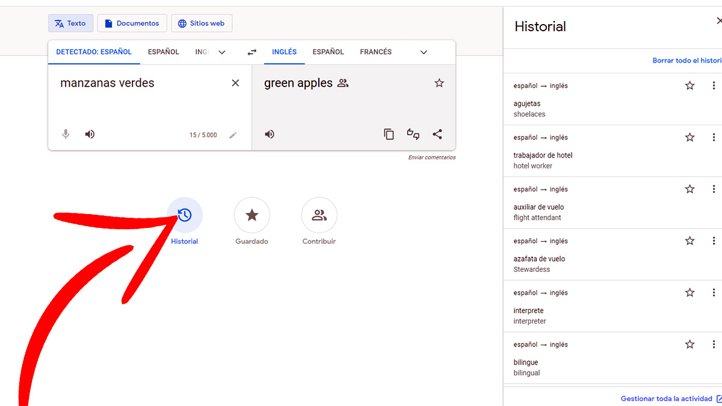The image size is (722, 406).
Task: Clear the source text with X
Action: tap(235, 83)
